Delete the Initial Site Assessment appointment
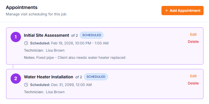209x104 pixels. click(x=193, y=42)
